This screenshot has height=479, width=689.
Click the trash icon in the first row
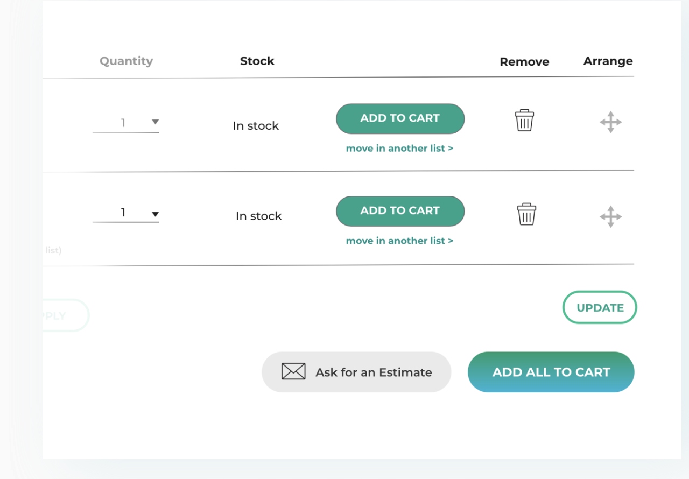pos(524,121)
